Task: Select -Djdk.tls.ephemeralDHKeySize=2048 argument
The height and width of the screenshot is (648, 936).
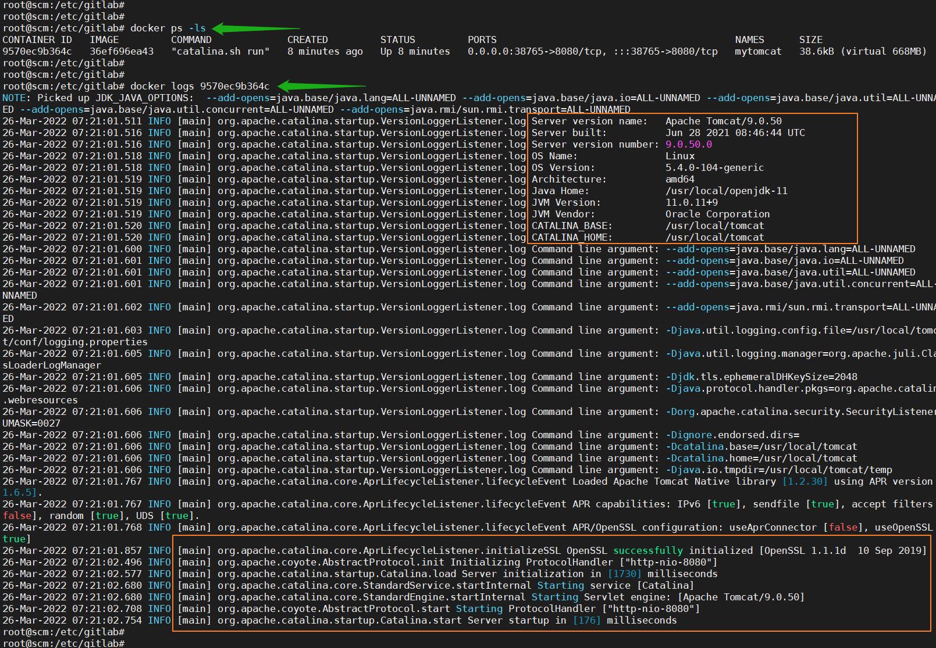Action: coord(761,377)
